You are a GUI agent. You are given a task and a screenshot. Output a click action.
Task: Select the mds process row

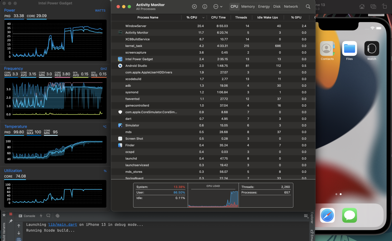tap(213, 132)
